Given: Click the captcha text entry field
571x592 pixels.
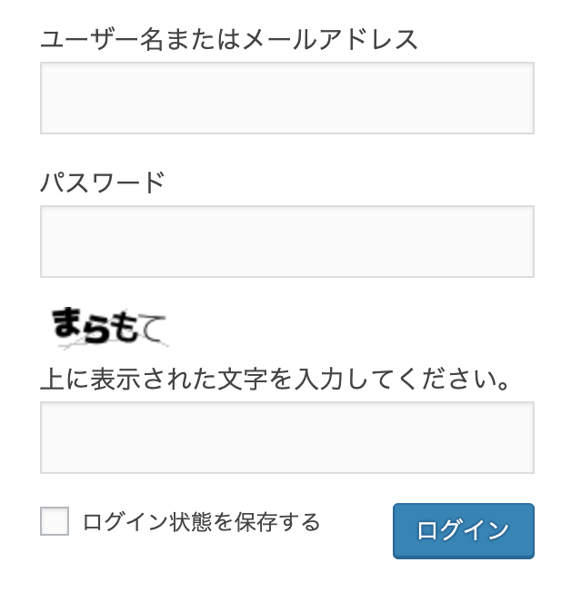Looking at the screenshot, I should (286, 438).
